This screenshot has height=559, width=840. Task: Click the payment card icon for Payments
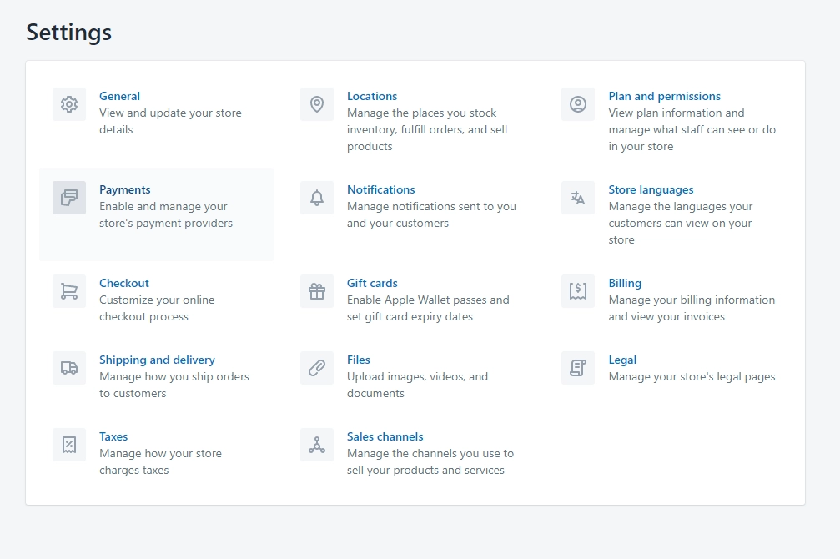[x=68, y=197]
